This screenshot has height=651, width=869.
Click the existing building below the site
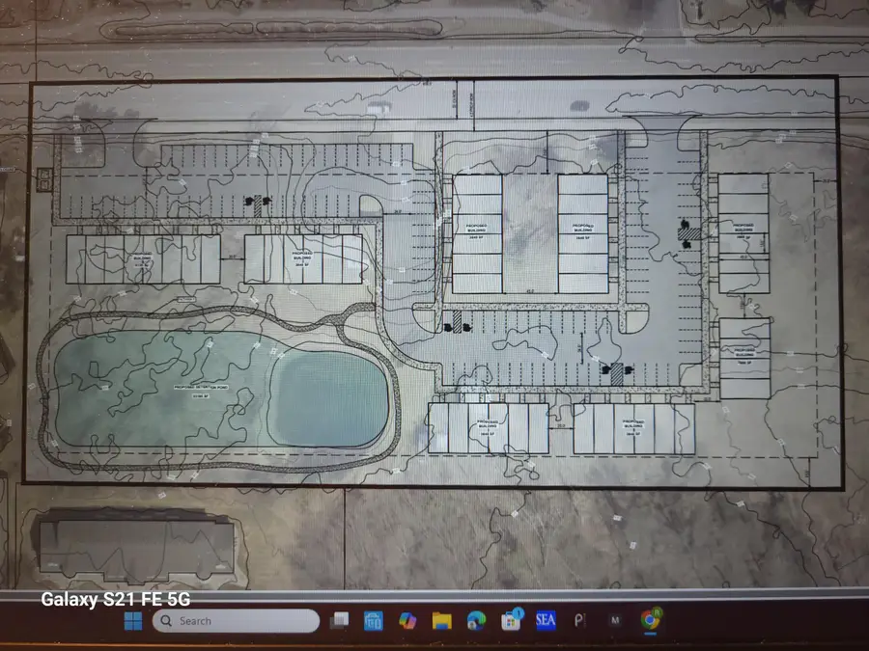coord(135,550)
